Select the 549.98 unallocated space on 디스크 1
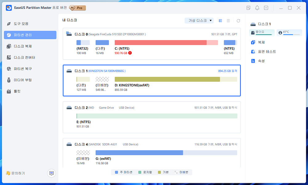 (102, 79)
